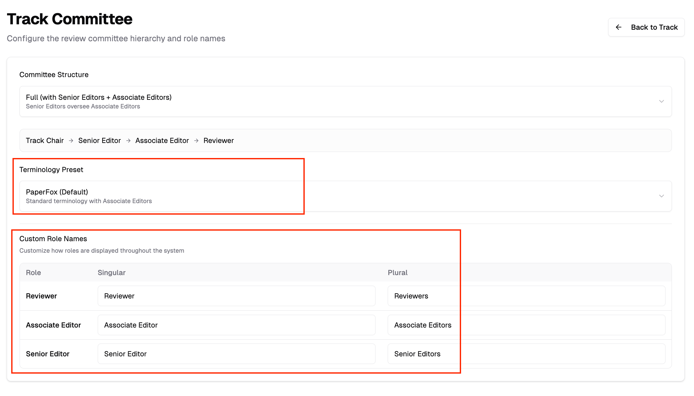Click the Track Committee page heading

70,19
